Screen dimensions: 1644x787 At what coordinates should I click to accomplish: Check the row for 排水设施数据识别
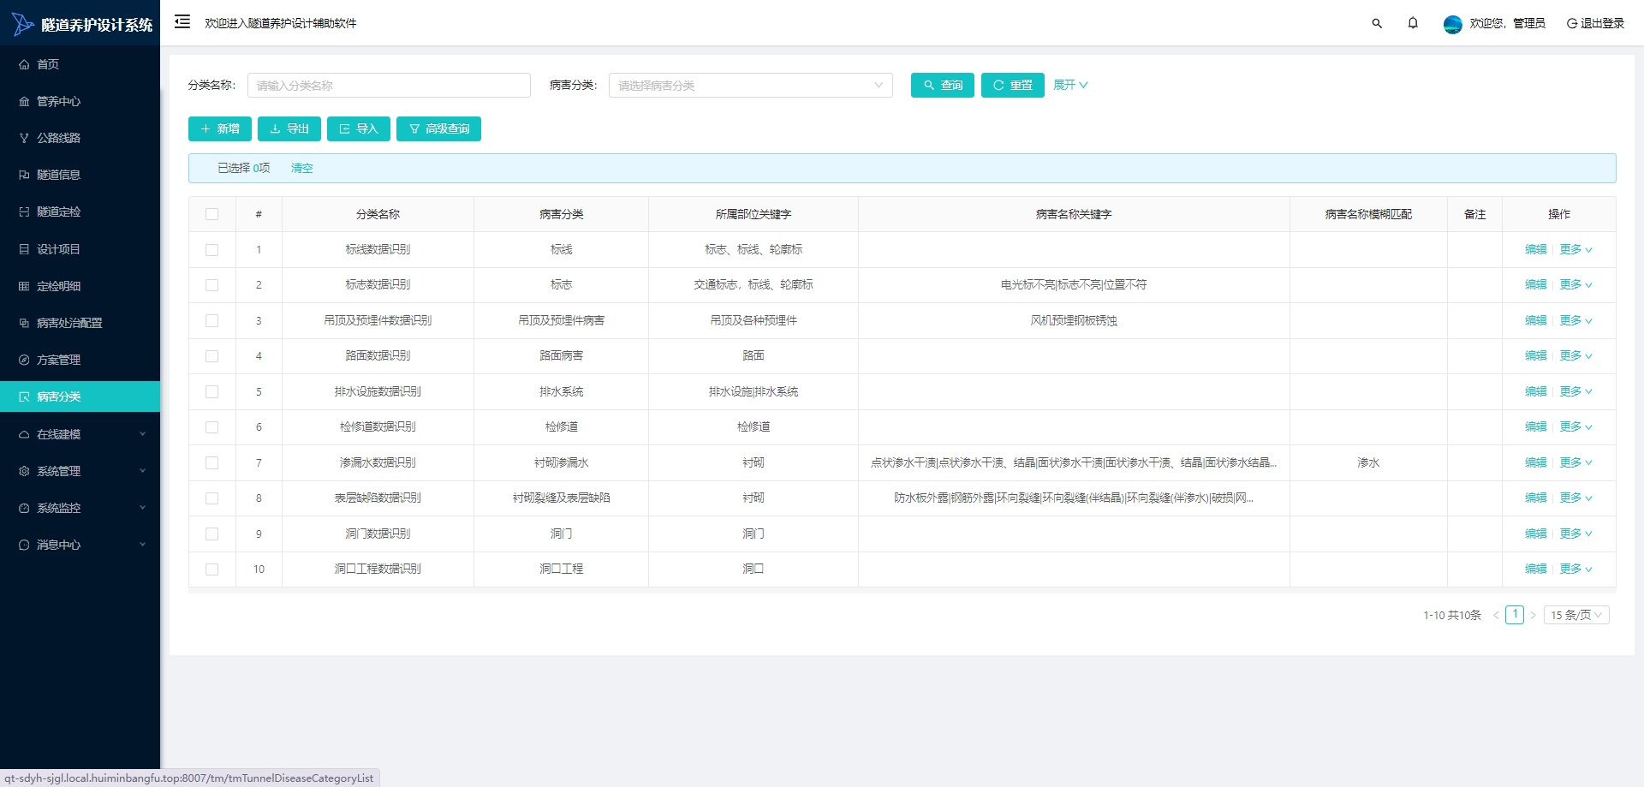click(212, 391)
